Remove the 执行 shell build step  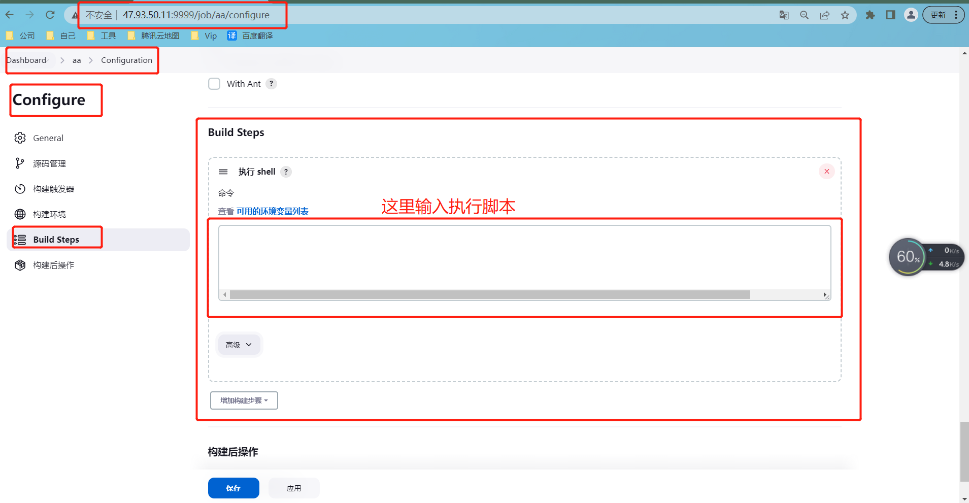(x=827, y=172)
